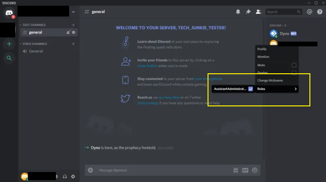Open the Roles menu entry
The height and width of the screenshot is (182, 326).
tap(277, 89)
